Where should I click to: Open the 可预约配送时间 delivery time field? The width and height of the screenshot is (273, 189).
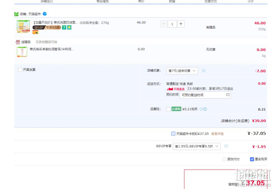pyautogui.click(x=205, y=95)
